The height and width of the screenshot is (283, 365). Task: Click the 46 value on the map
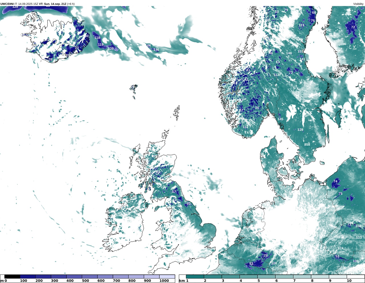coord(271,53)
